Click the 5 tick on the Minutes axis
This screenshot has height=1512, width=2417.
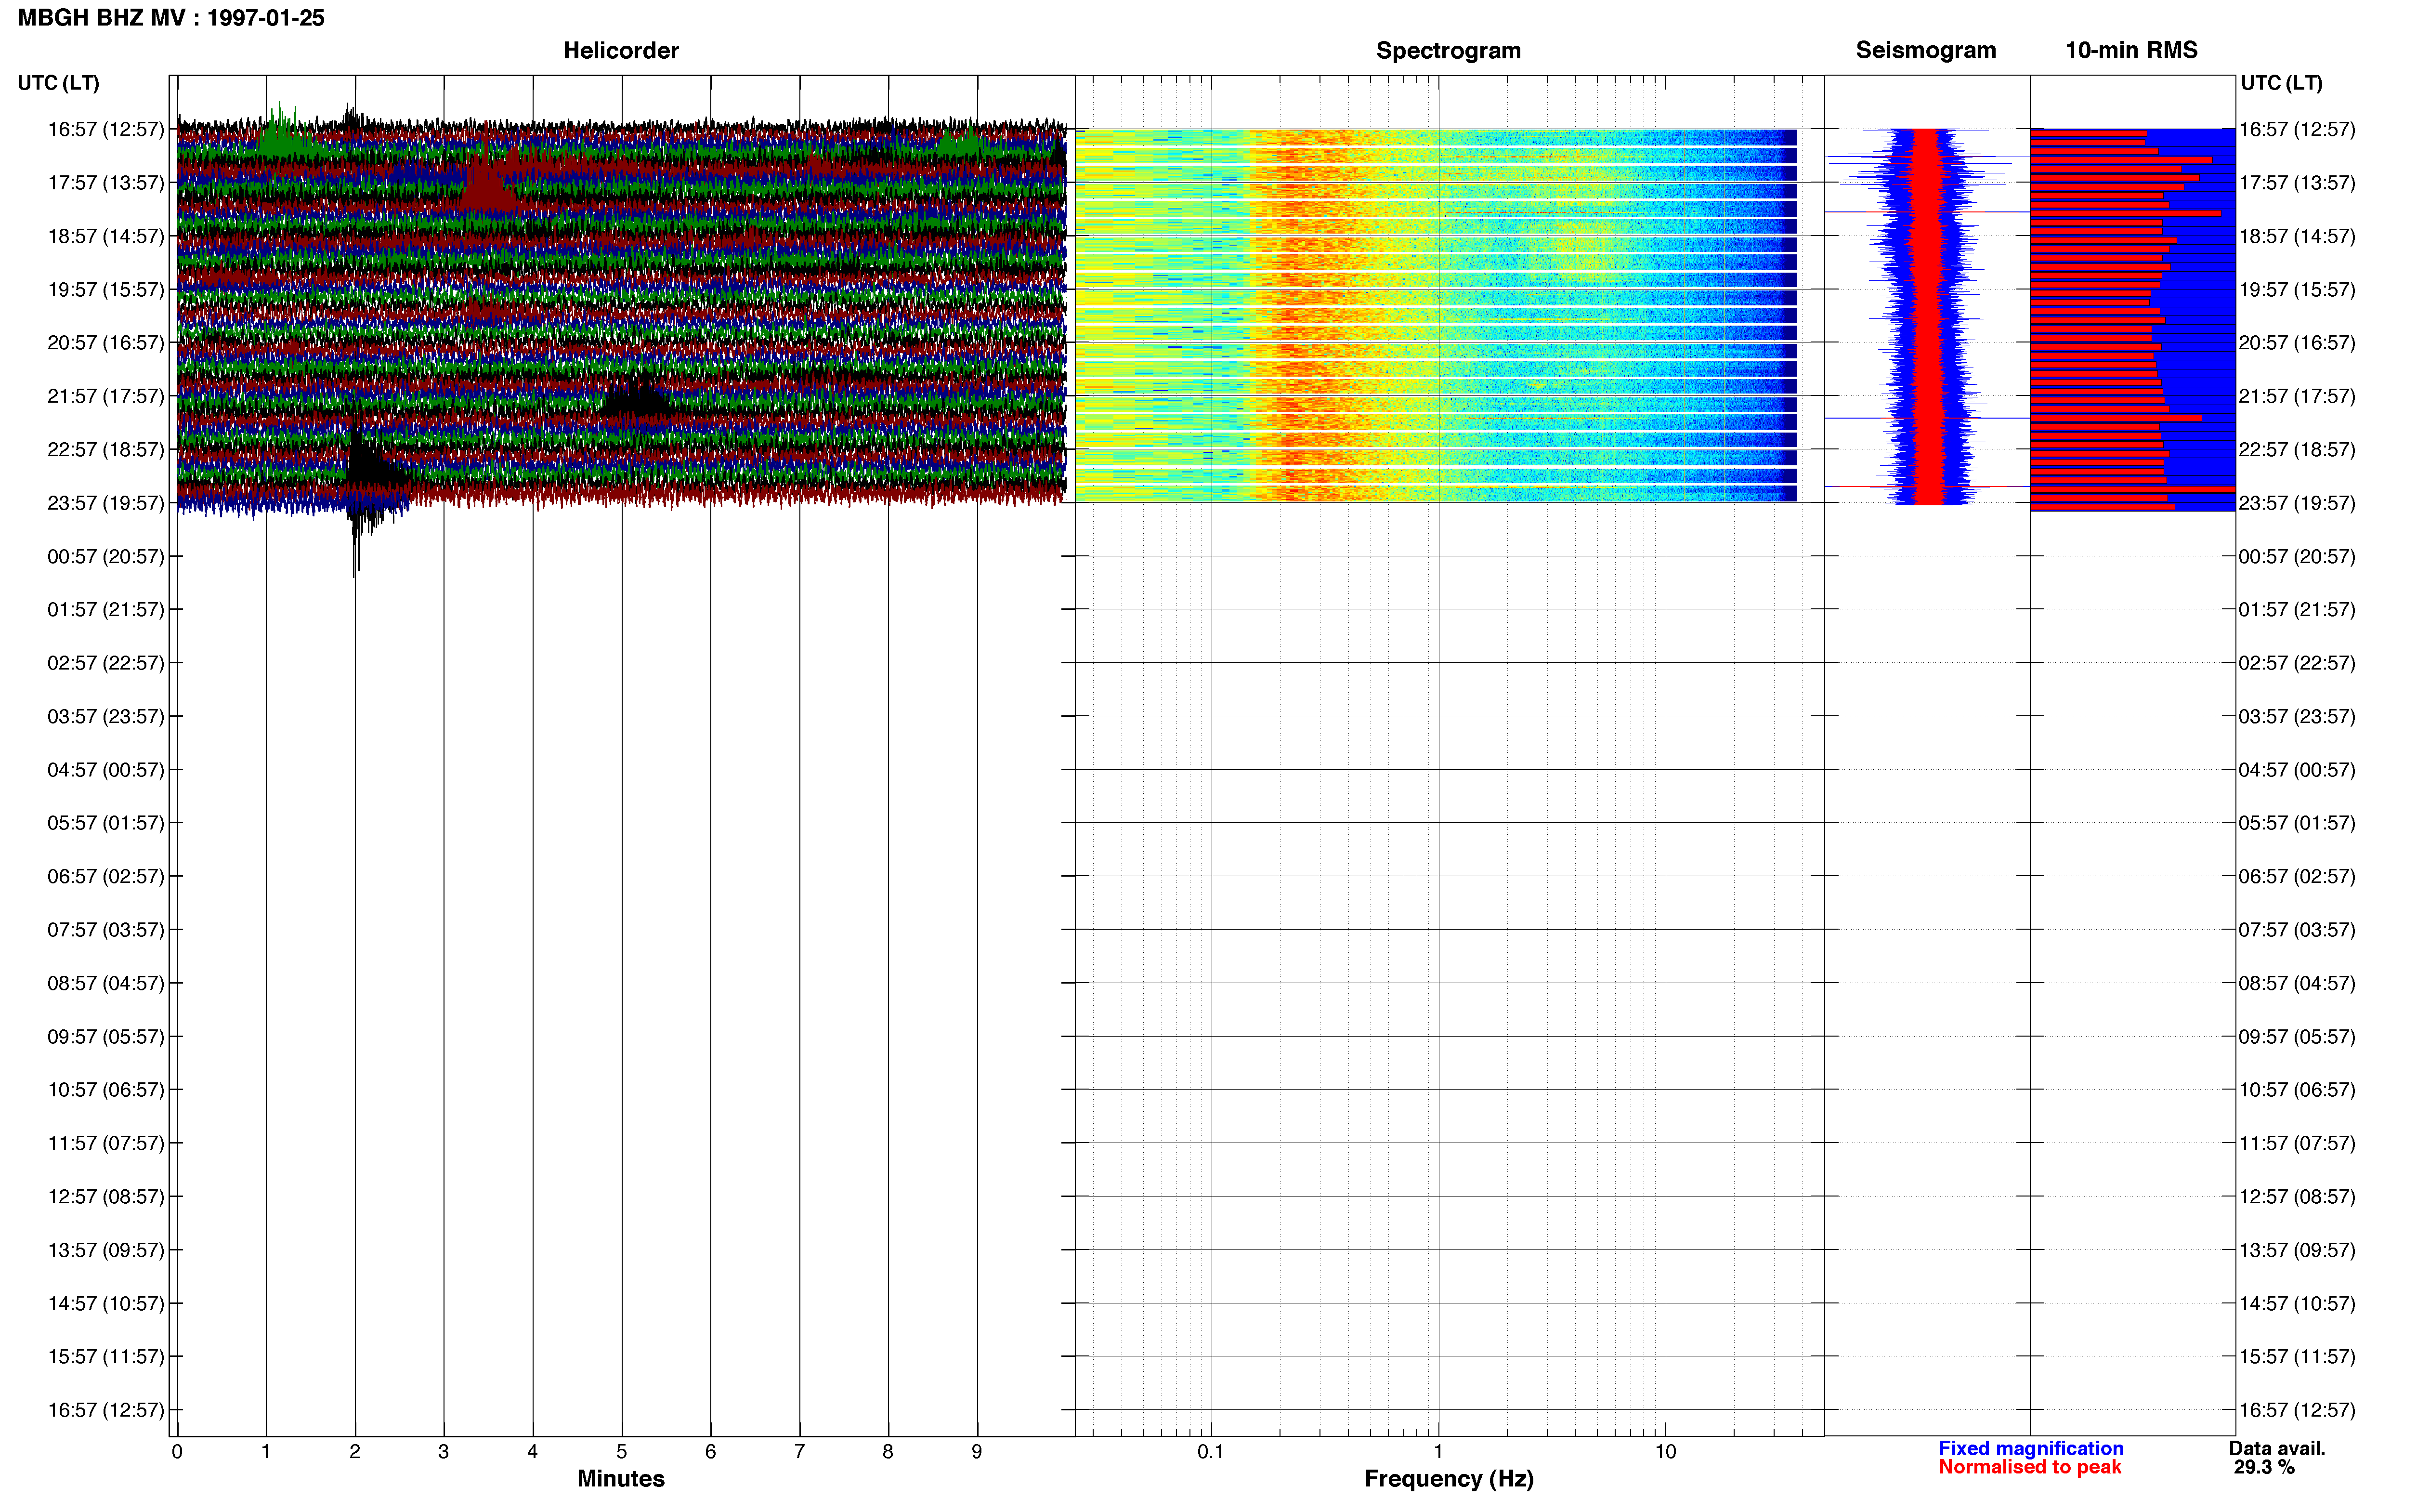tap(622, 1452)
